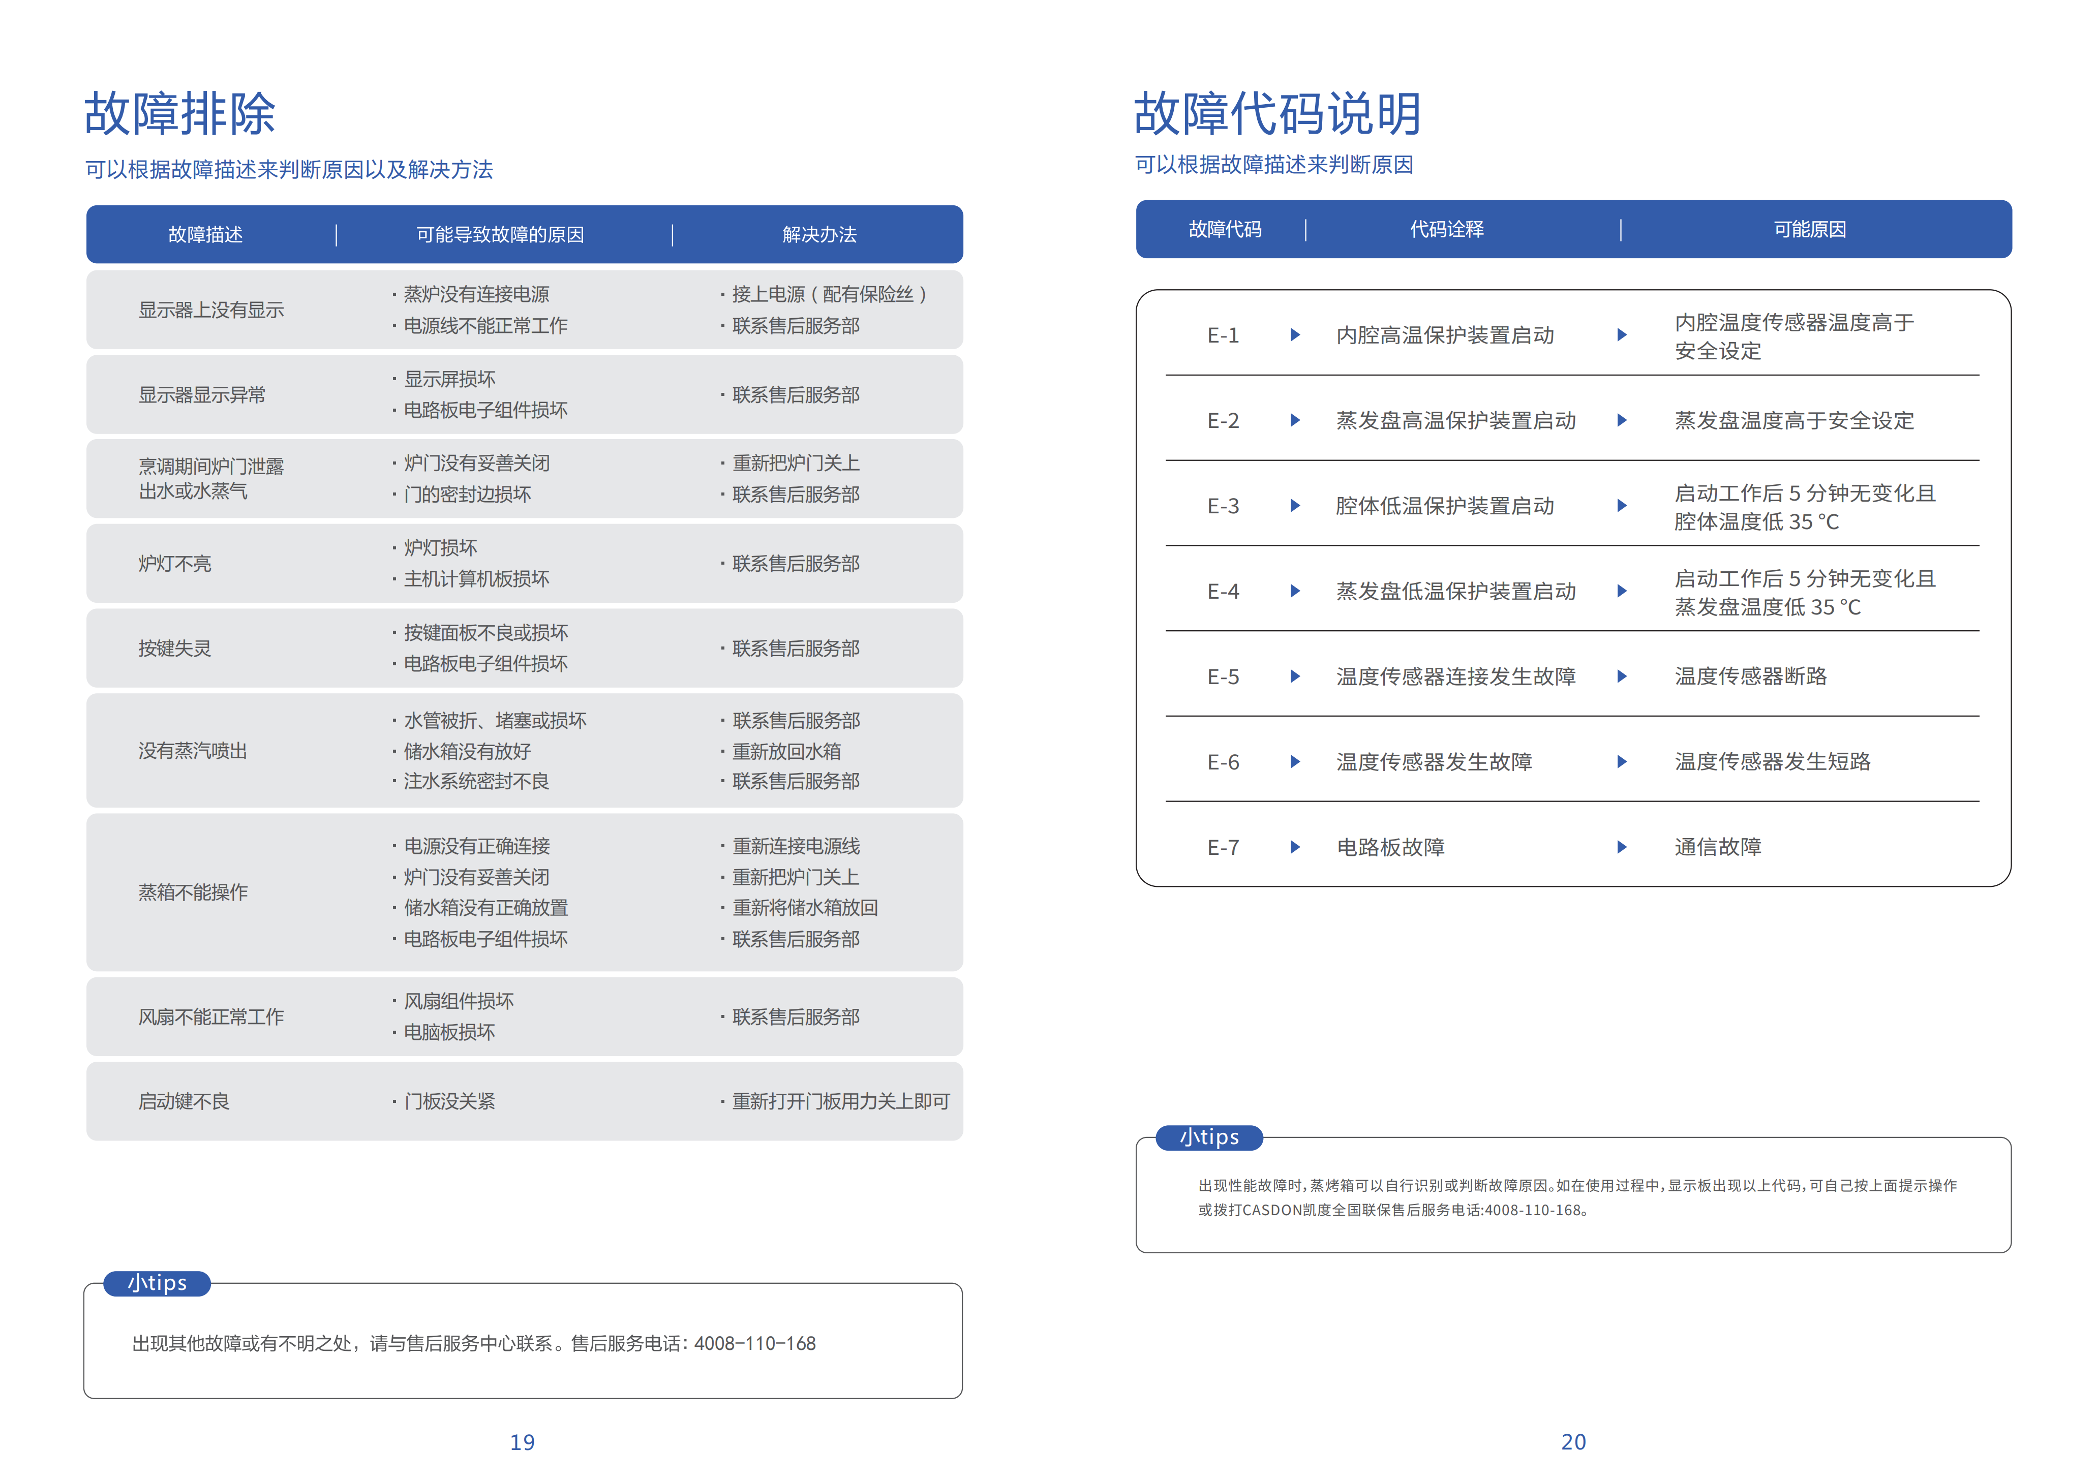This screenshot has height=1481, width=2098.
Task: Click the arrow before 通信故障
Action: pyautogui.click(x=1621, y=847)
